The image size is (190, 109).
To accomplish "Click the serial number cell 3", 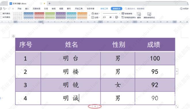I will pyautogui.click(x=28, y=85).
